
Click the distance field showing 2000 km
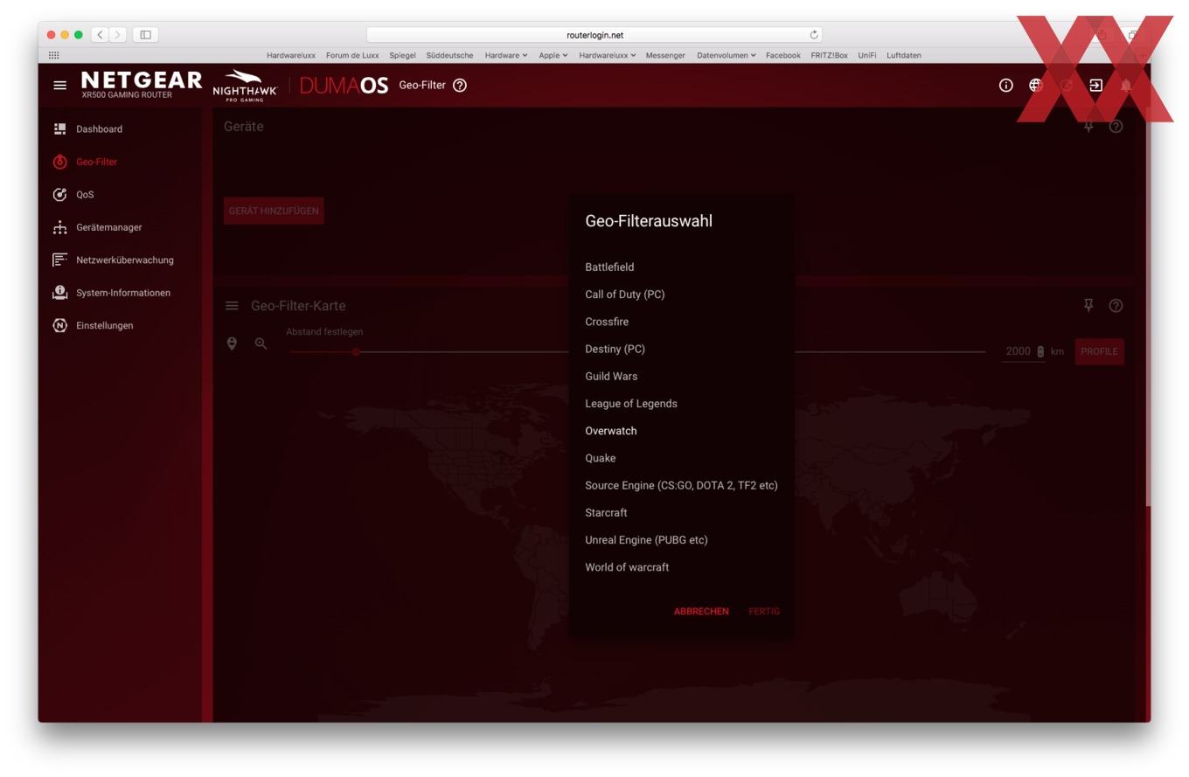pos(1024,351)
